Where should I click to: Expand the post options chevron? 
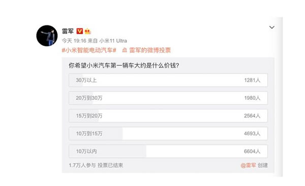point(272,27)
